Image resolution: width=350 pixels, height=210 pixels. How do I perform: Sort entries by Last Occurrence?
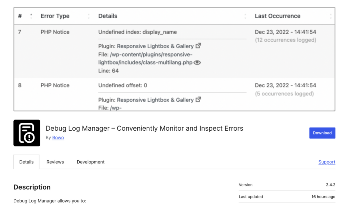point(330,16)
